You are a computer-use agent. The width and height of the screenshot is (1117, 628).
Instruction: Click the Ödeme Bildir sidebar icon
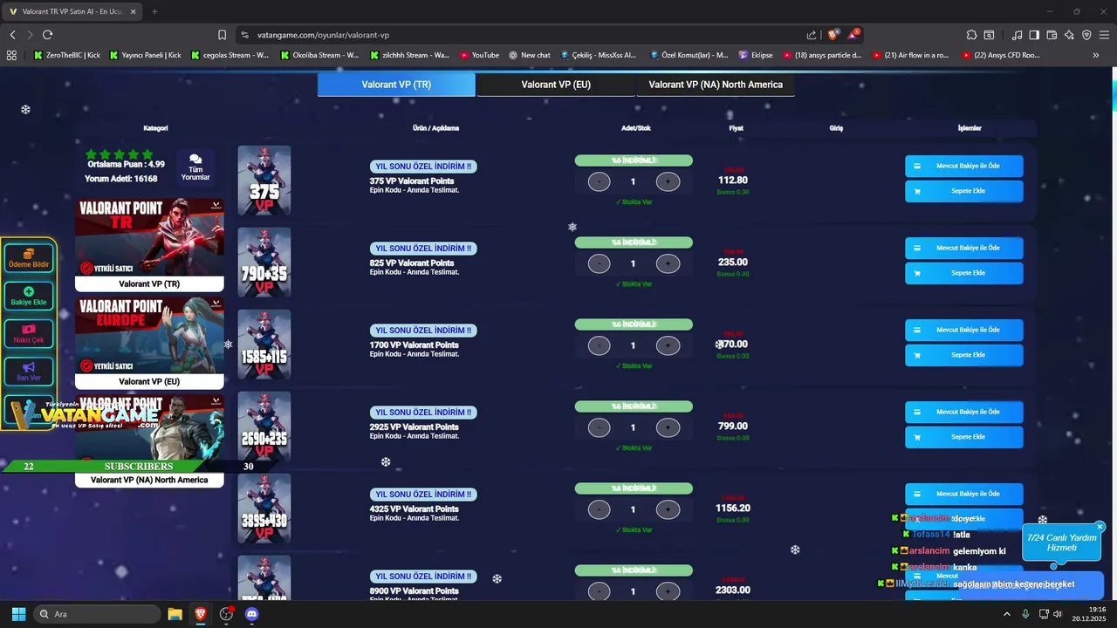[x=29, y=258]
